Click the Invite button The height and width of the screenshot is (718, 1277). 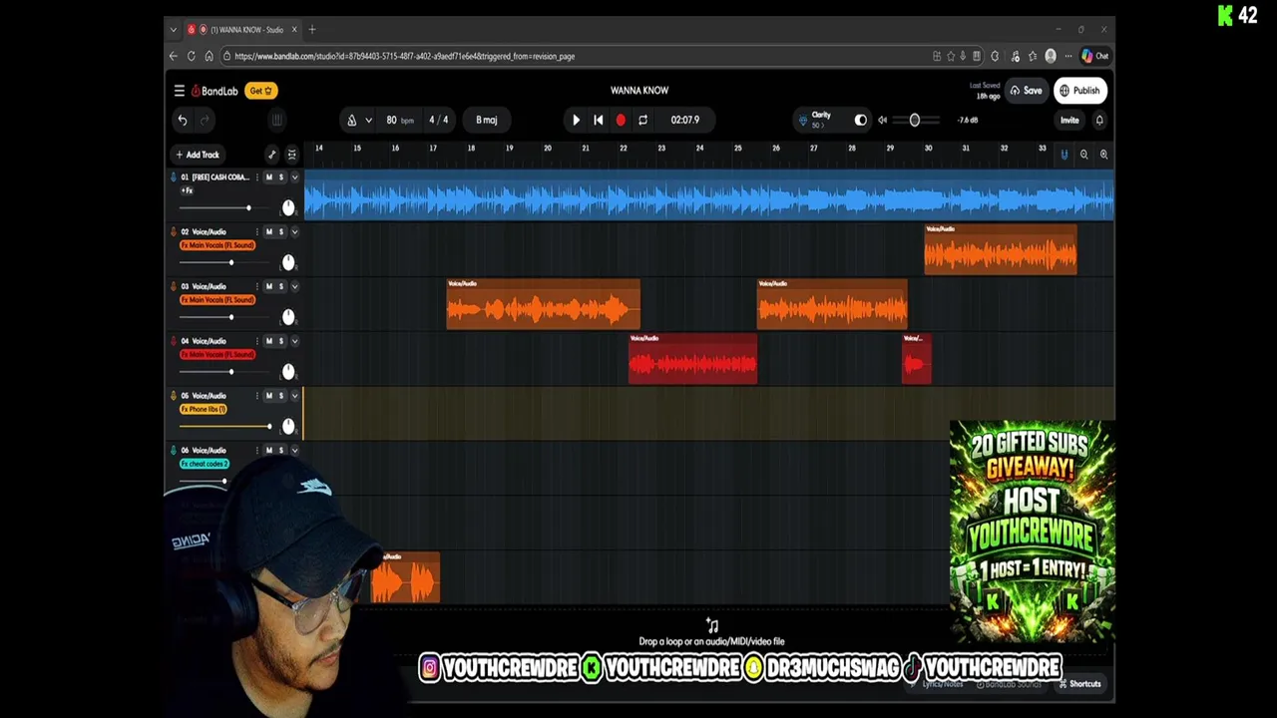pos(1069,120)
